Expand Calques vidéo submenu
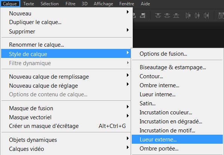The width and height of the screenshot is (224, 155). [66, 149]
